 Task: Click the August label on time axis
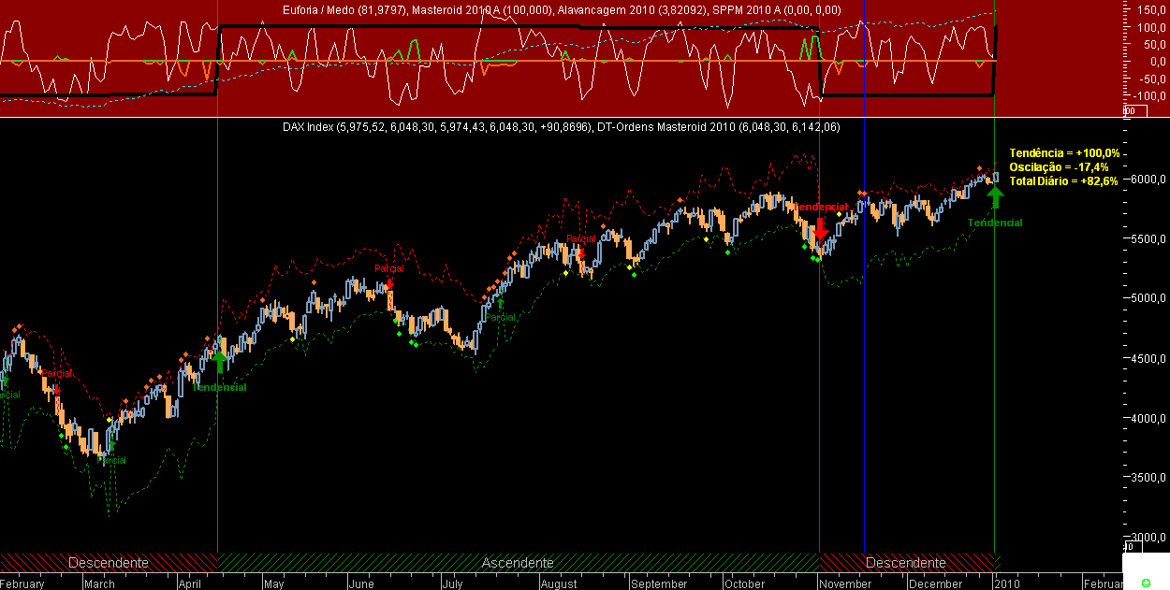(559, 583)
